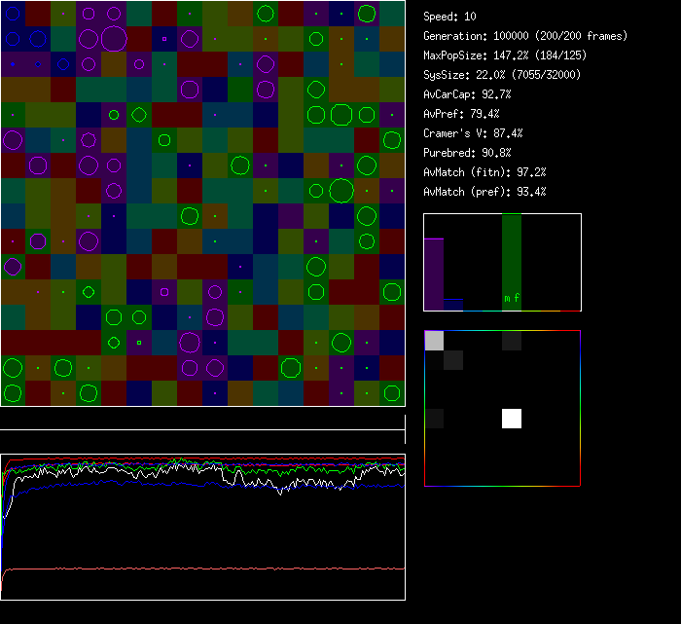Select the purple histogram bar
Image resolution: width=681 pixels, height=624 pixels.
pyautogui.click(x=434, y=274)
